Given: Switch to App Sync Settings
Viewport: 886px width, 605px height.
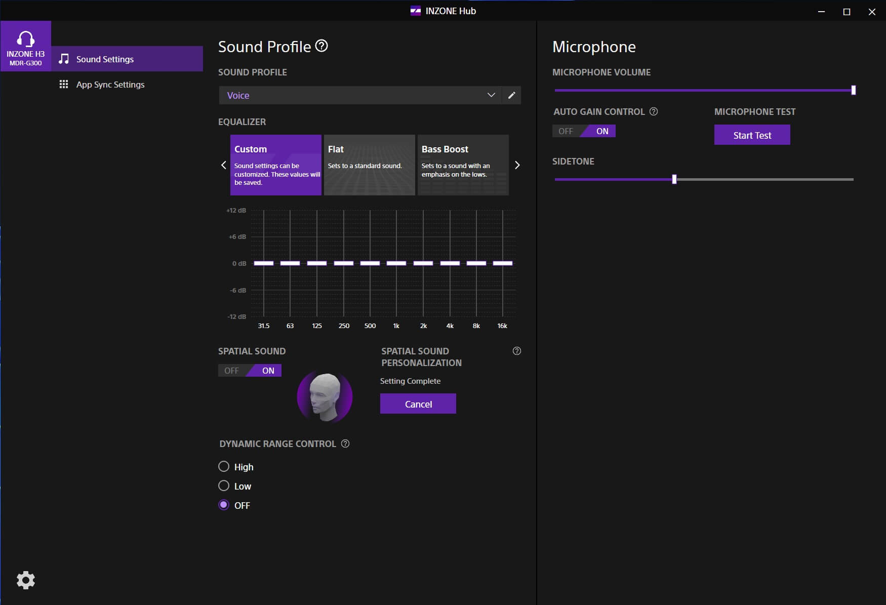Looking at the screenshot, I should click(x=110, y=85).
